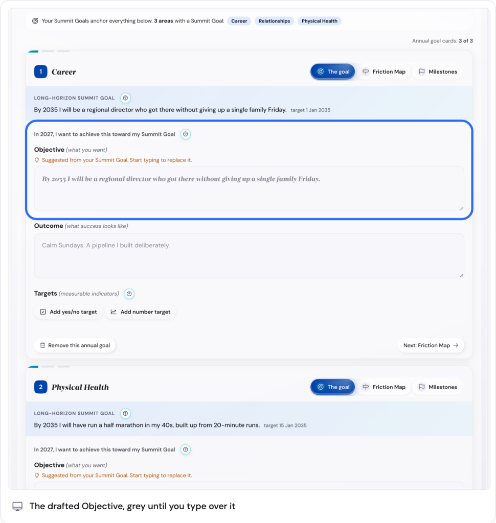The image size is (496, 523).
Task: Click help icon beside Targets label
Action: tap(129, 294)
